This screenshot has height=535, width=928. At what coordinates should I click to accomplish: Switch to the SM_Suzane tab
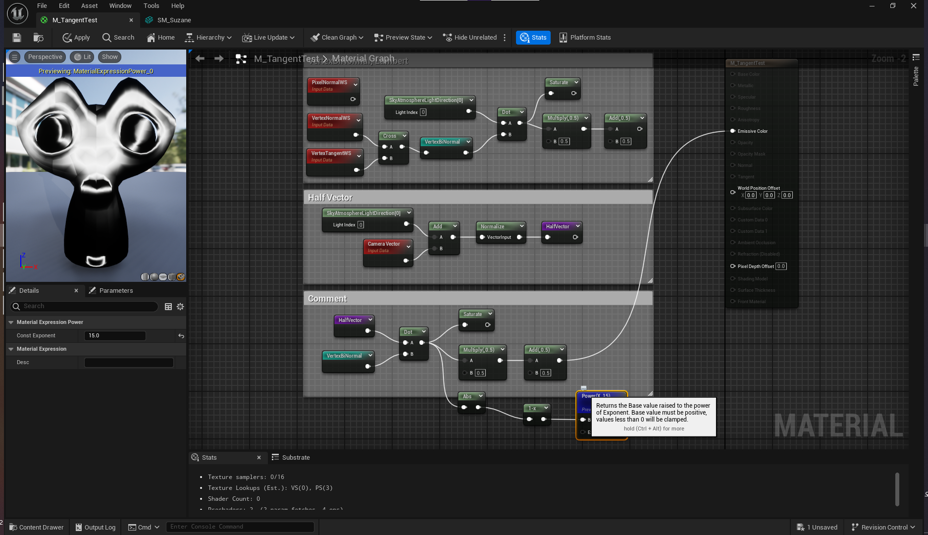tap(168, 20)
